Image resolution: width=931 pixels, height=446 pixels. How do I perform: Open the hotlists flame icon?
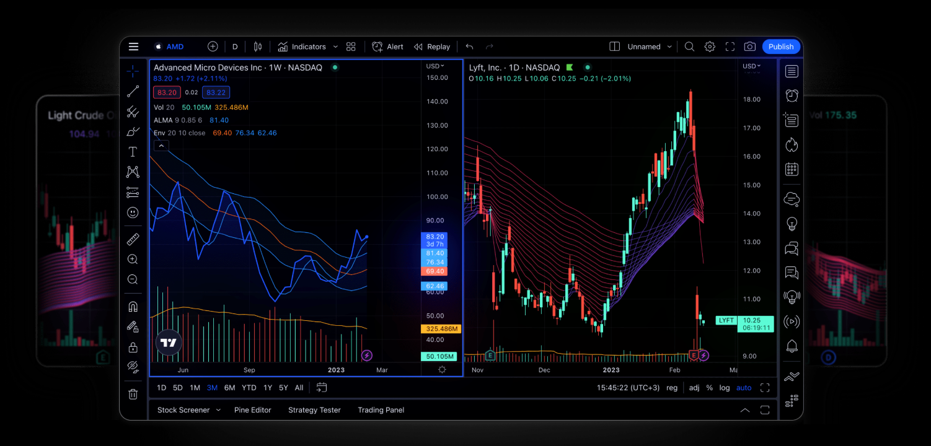792,144
